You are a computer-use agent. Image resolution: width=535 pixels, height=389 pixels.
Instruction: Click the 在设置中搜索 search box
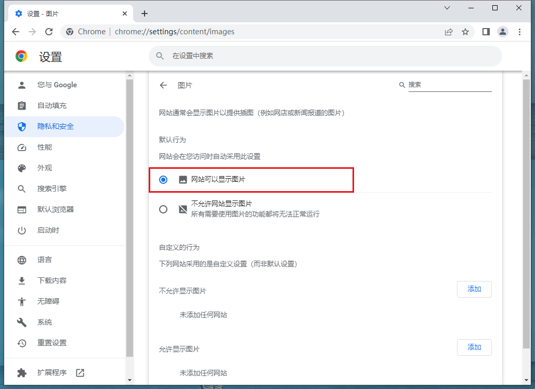325,56
